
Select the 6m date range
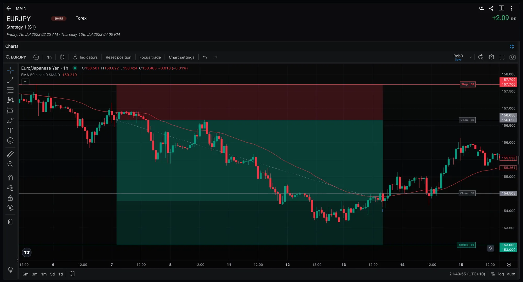pyautogui.click(x=25, y=274)
